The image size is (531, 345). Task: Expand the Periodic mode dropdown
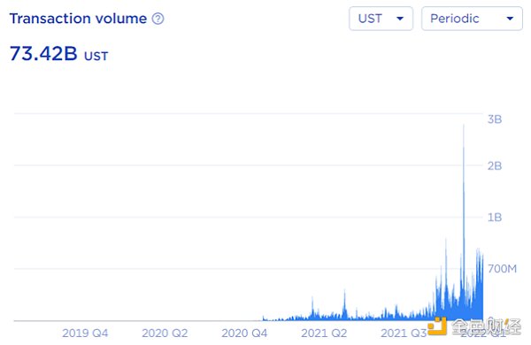coord(472,19)
